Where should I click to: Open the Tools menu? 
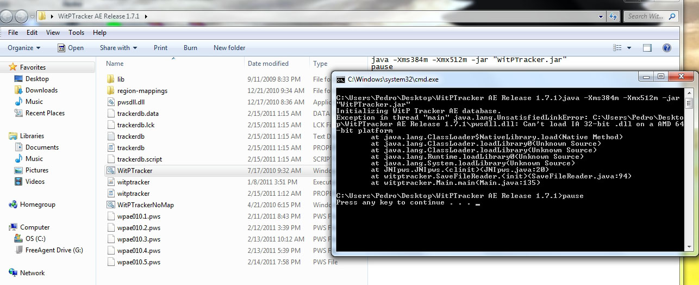click(76, 33)
